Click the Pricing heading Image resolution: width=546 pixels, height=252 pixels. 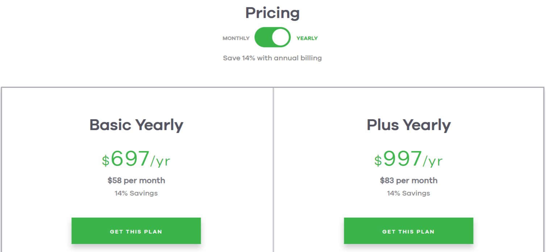(x=272, y=13)
